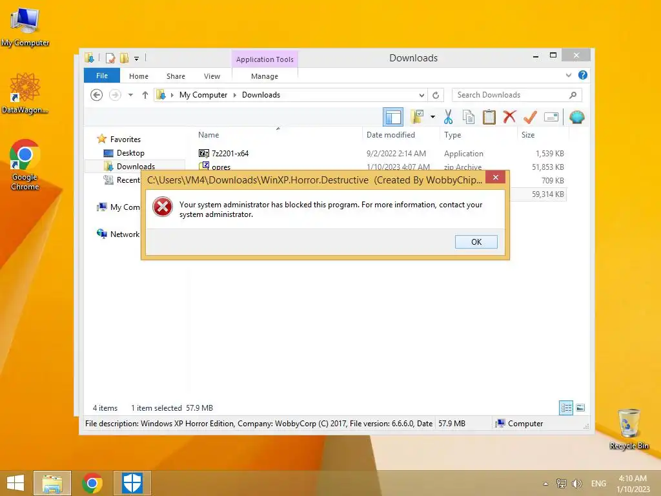Open the DataWagon desktop shortcut
This screenshot has width=661, height=496.
25,93
